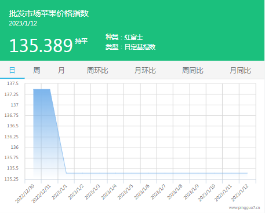
Task: Click the x-axis label 2023/1/8
Action: click(175, 192)
